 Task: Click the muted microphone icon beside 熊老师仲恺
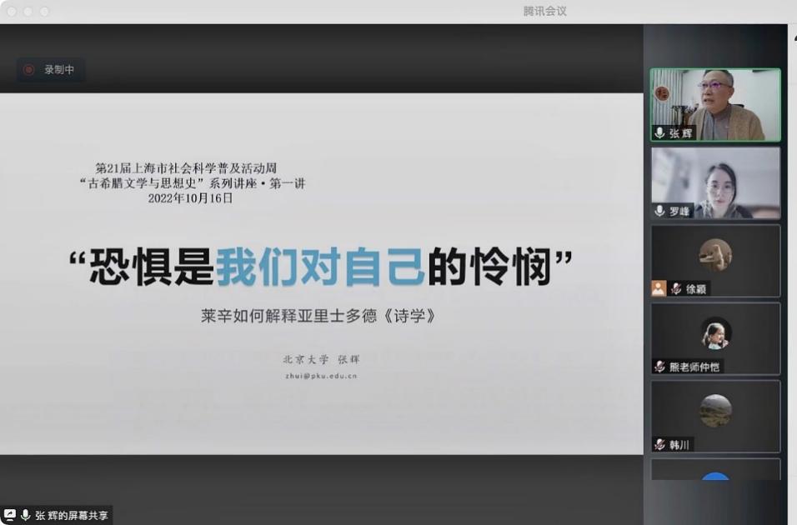click(x=659, y=367)
